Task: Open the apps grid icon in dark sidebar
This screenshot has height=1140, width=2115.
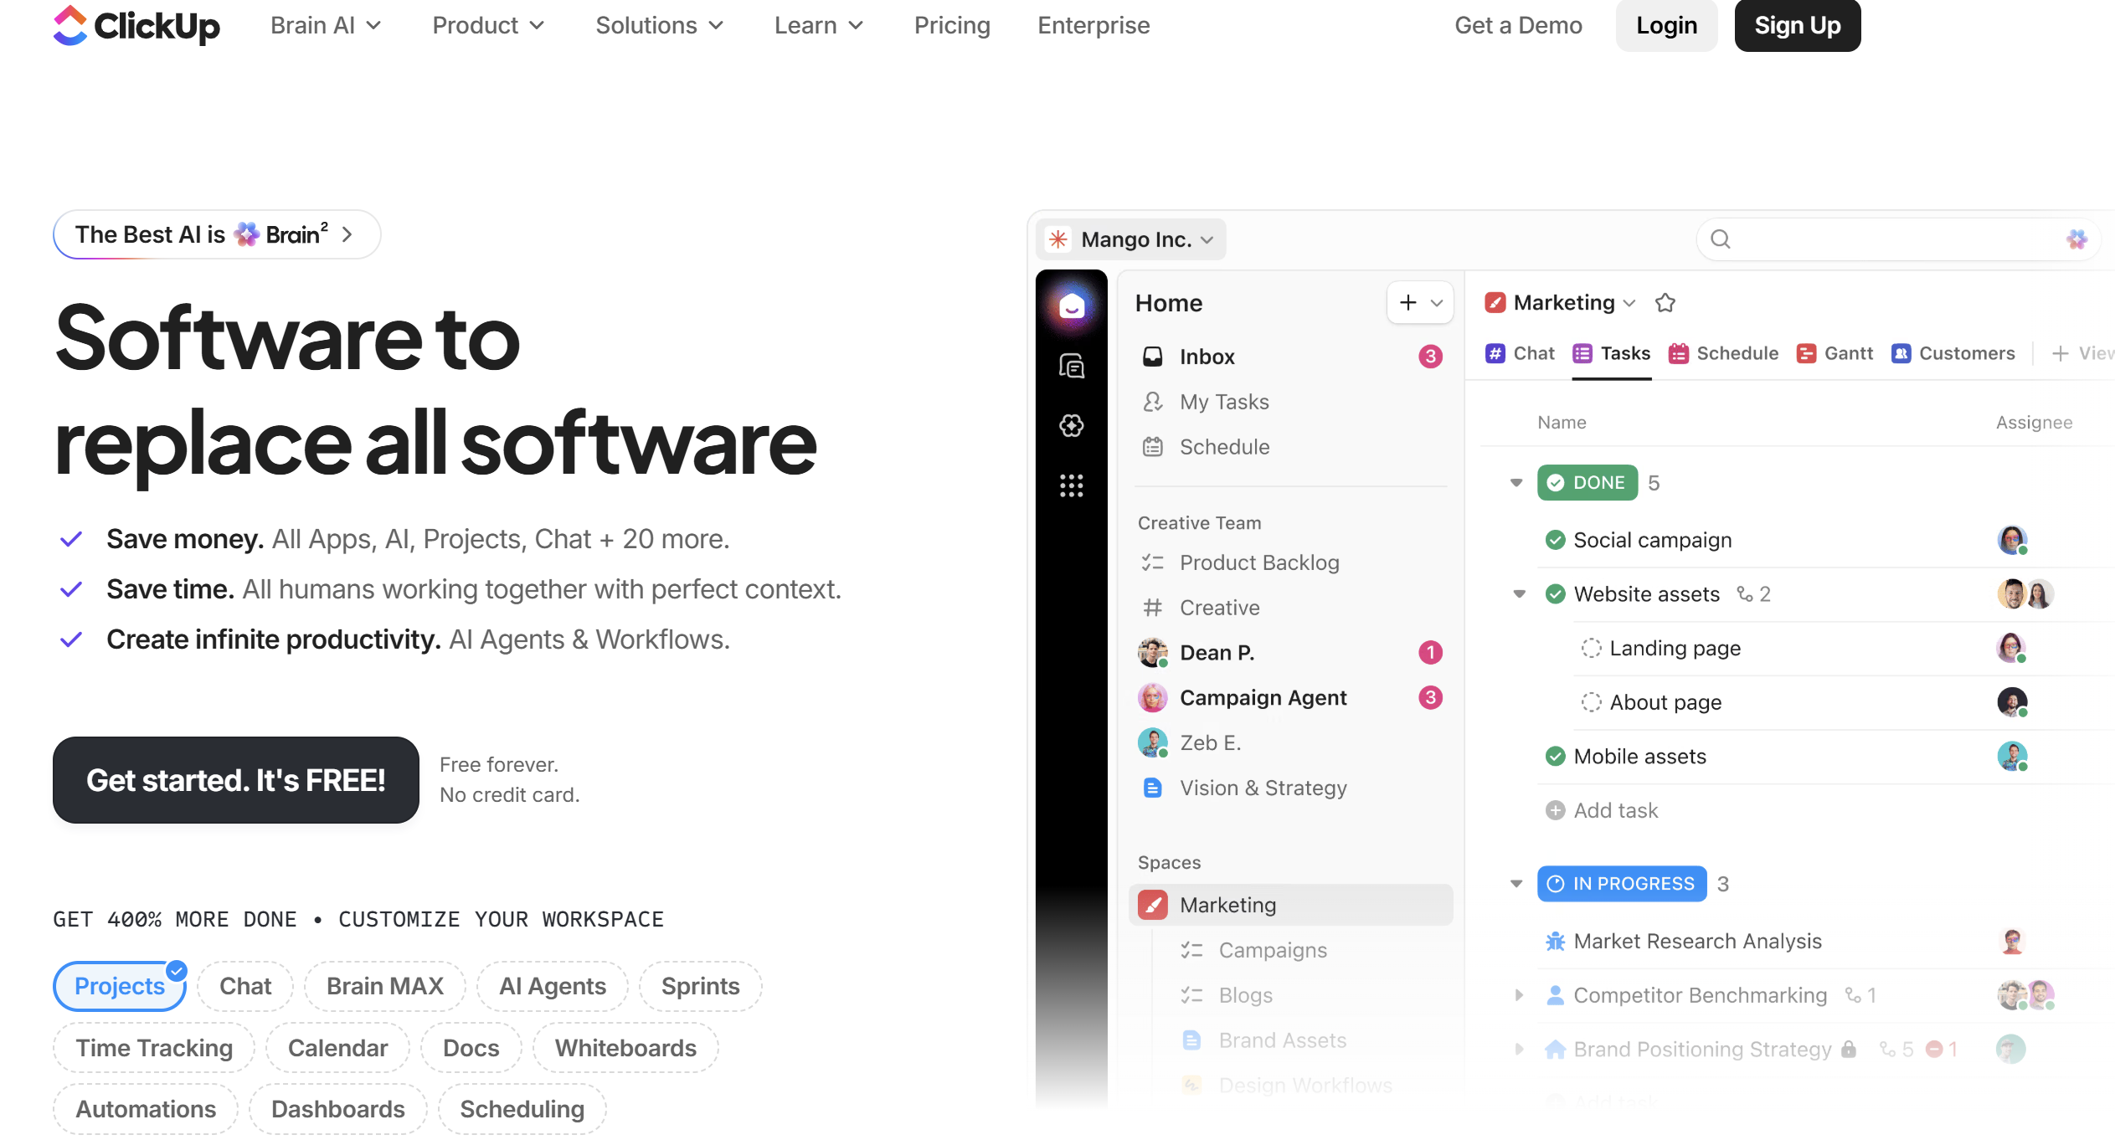Action: (1072, 485)
